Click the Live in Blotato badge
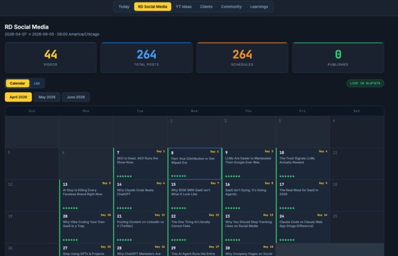The image size is (398, 256). coord(365,83)
